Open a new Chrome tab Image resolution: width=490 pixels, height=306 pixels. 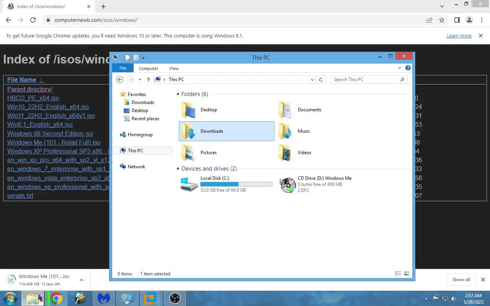coord(103,7)
